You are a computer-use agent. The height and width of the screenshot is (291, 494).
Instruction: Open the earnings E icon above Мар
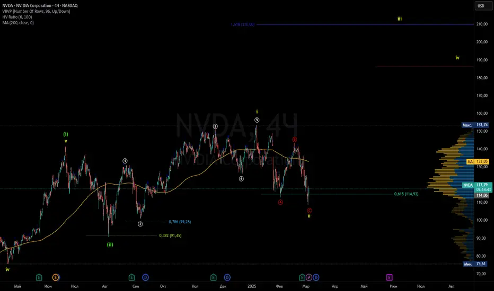pos(302,277)
